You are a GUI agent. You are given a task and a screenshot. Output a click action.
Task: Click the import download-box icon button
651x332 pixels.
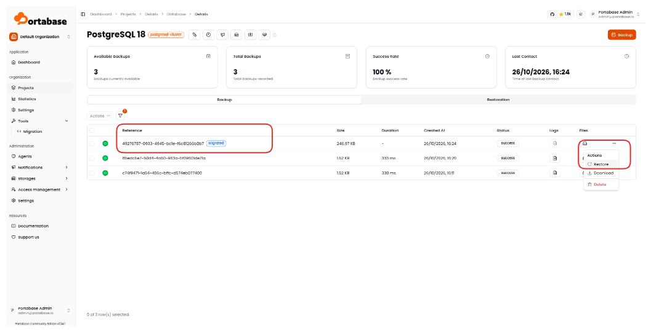[250, 35]
